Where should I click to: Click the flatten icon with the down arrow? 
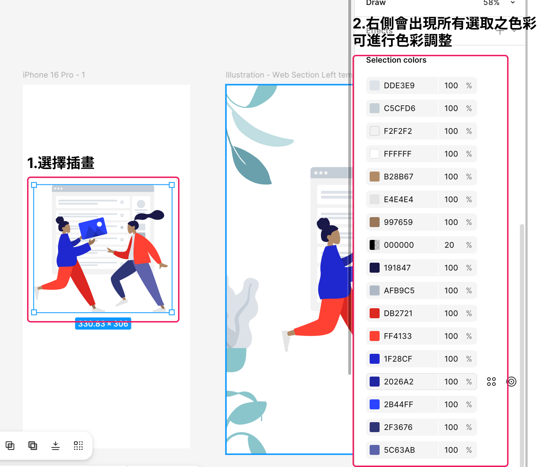point(56,446)
